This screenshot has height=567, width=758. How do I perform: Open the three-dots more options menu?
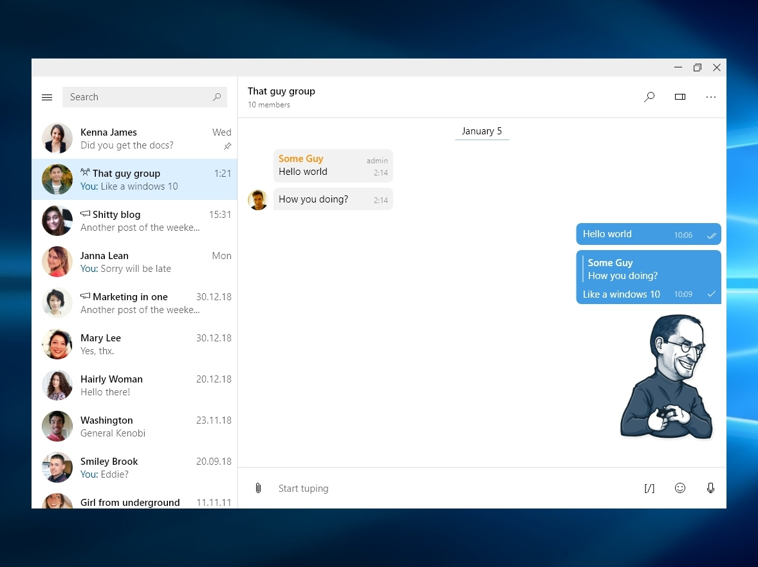click(x=711, y=96)
